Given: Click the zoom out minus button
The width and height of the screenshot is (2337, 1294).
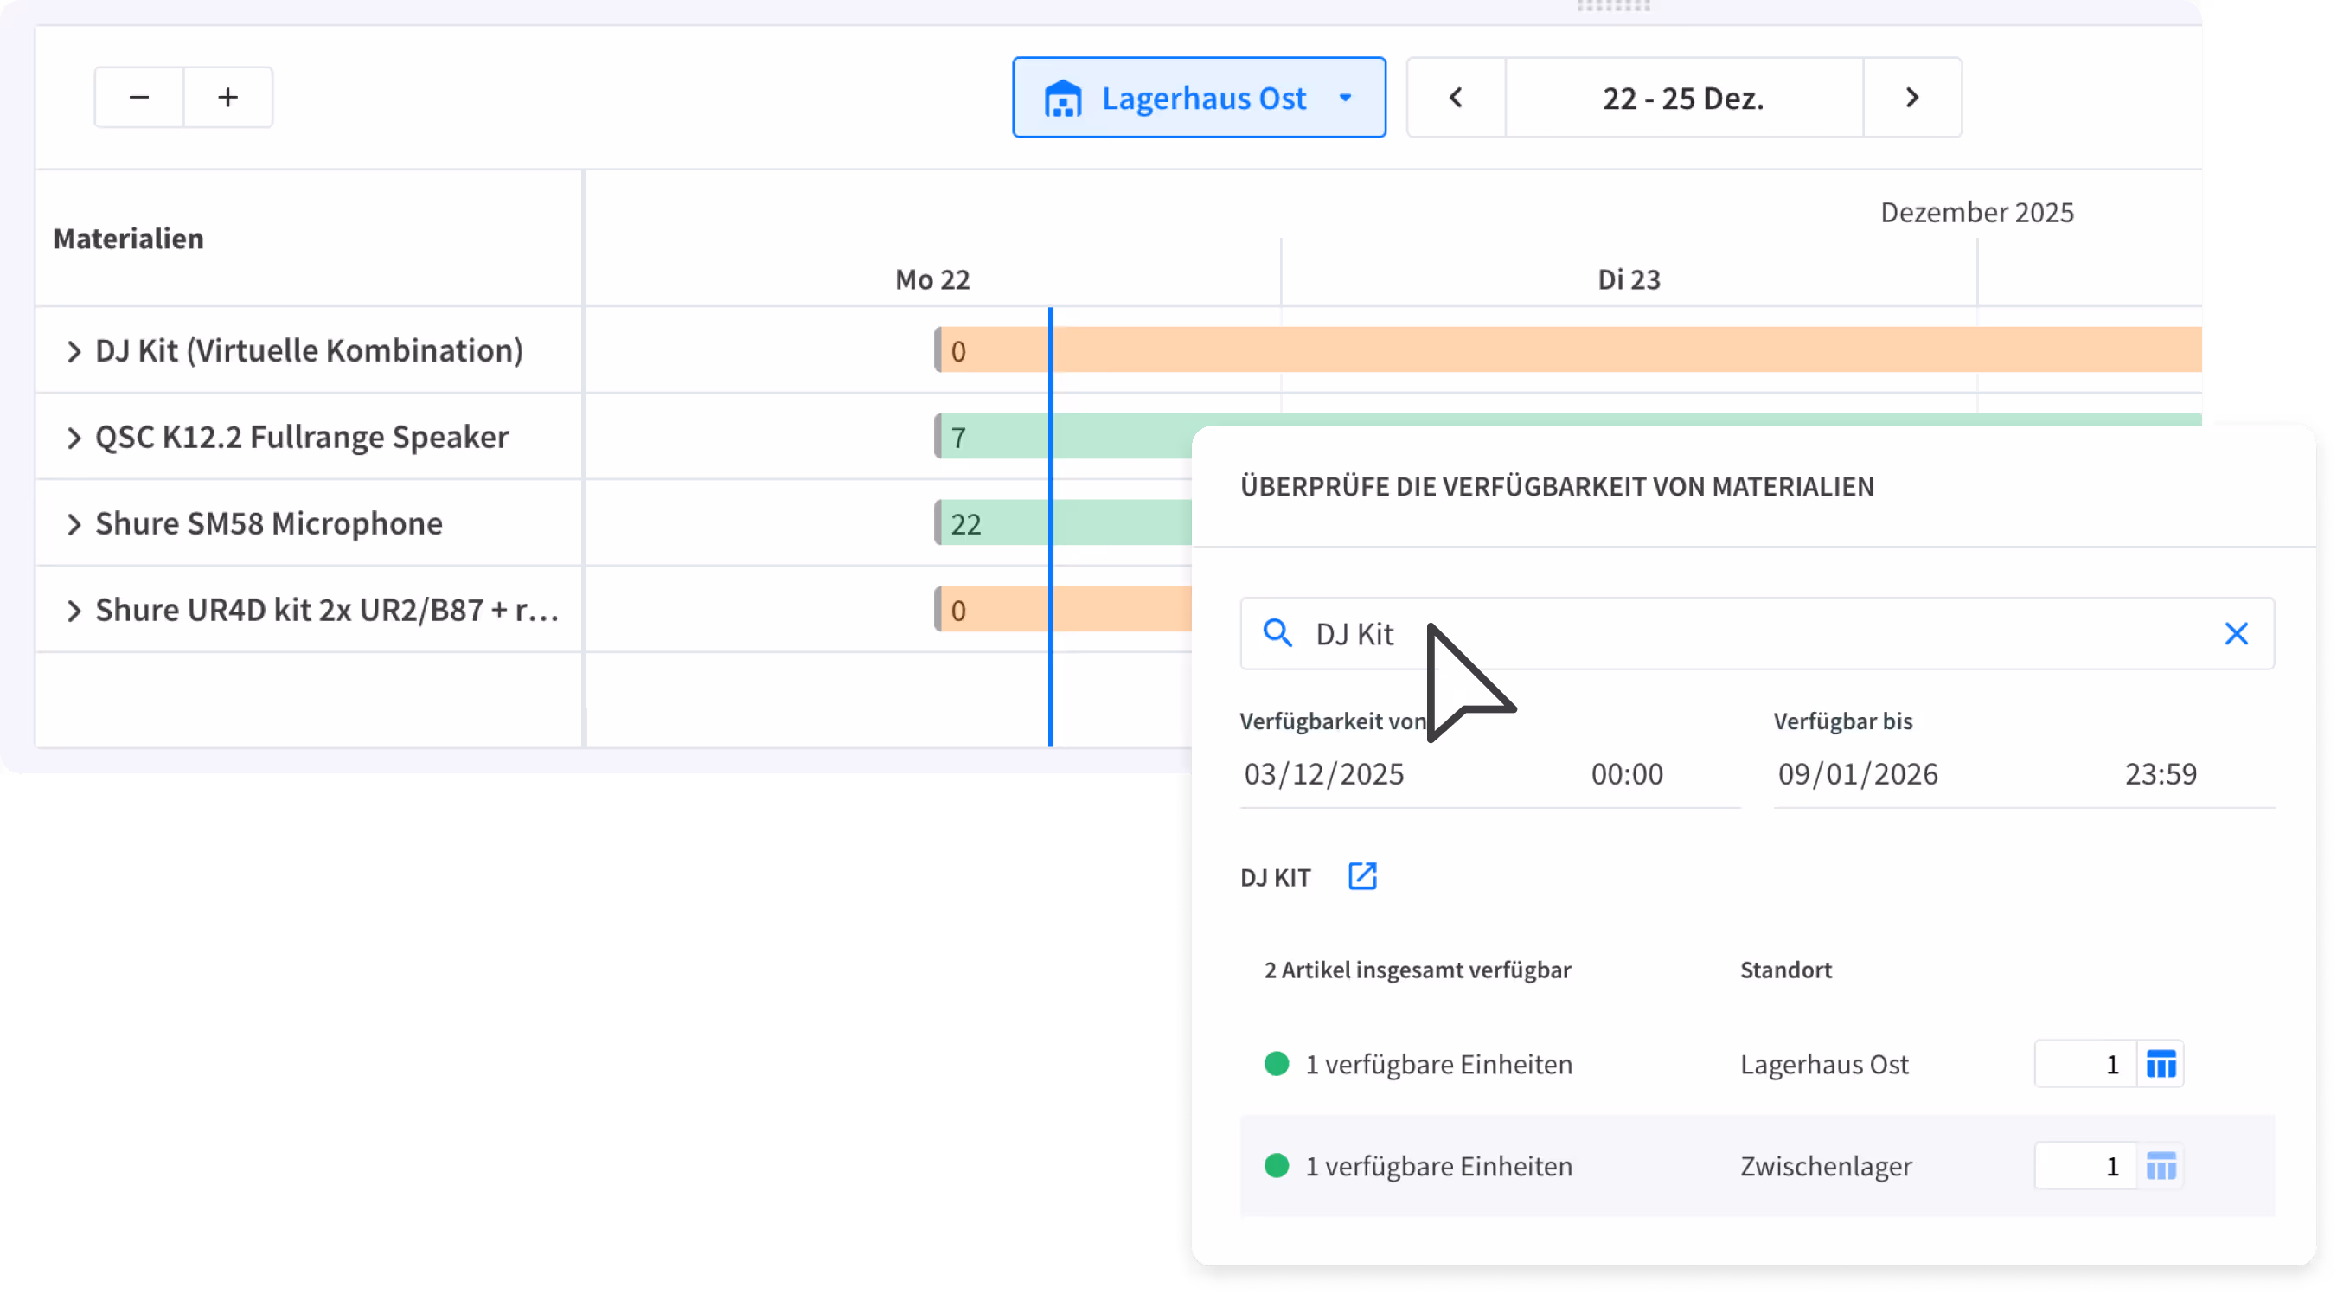Looking at the screenshot, I should click(138, 97).
